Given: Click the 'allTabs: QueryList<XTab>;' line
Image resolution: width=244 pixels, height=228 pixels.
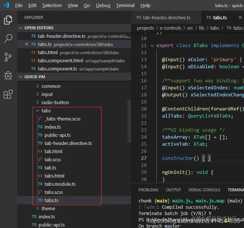Looking at the screenshot, I should coord(198,116).
